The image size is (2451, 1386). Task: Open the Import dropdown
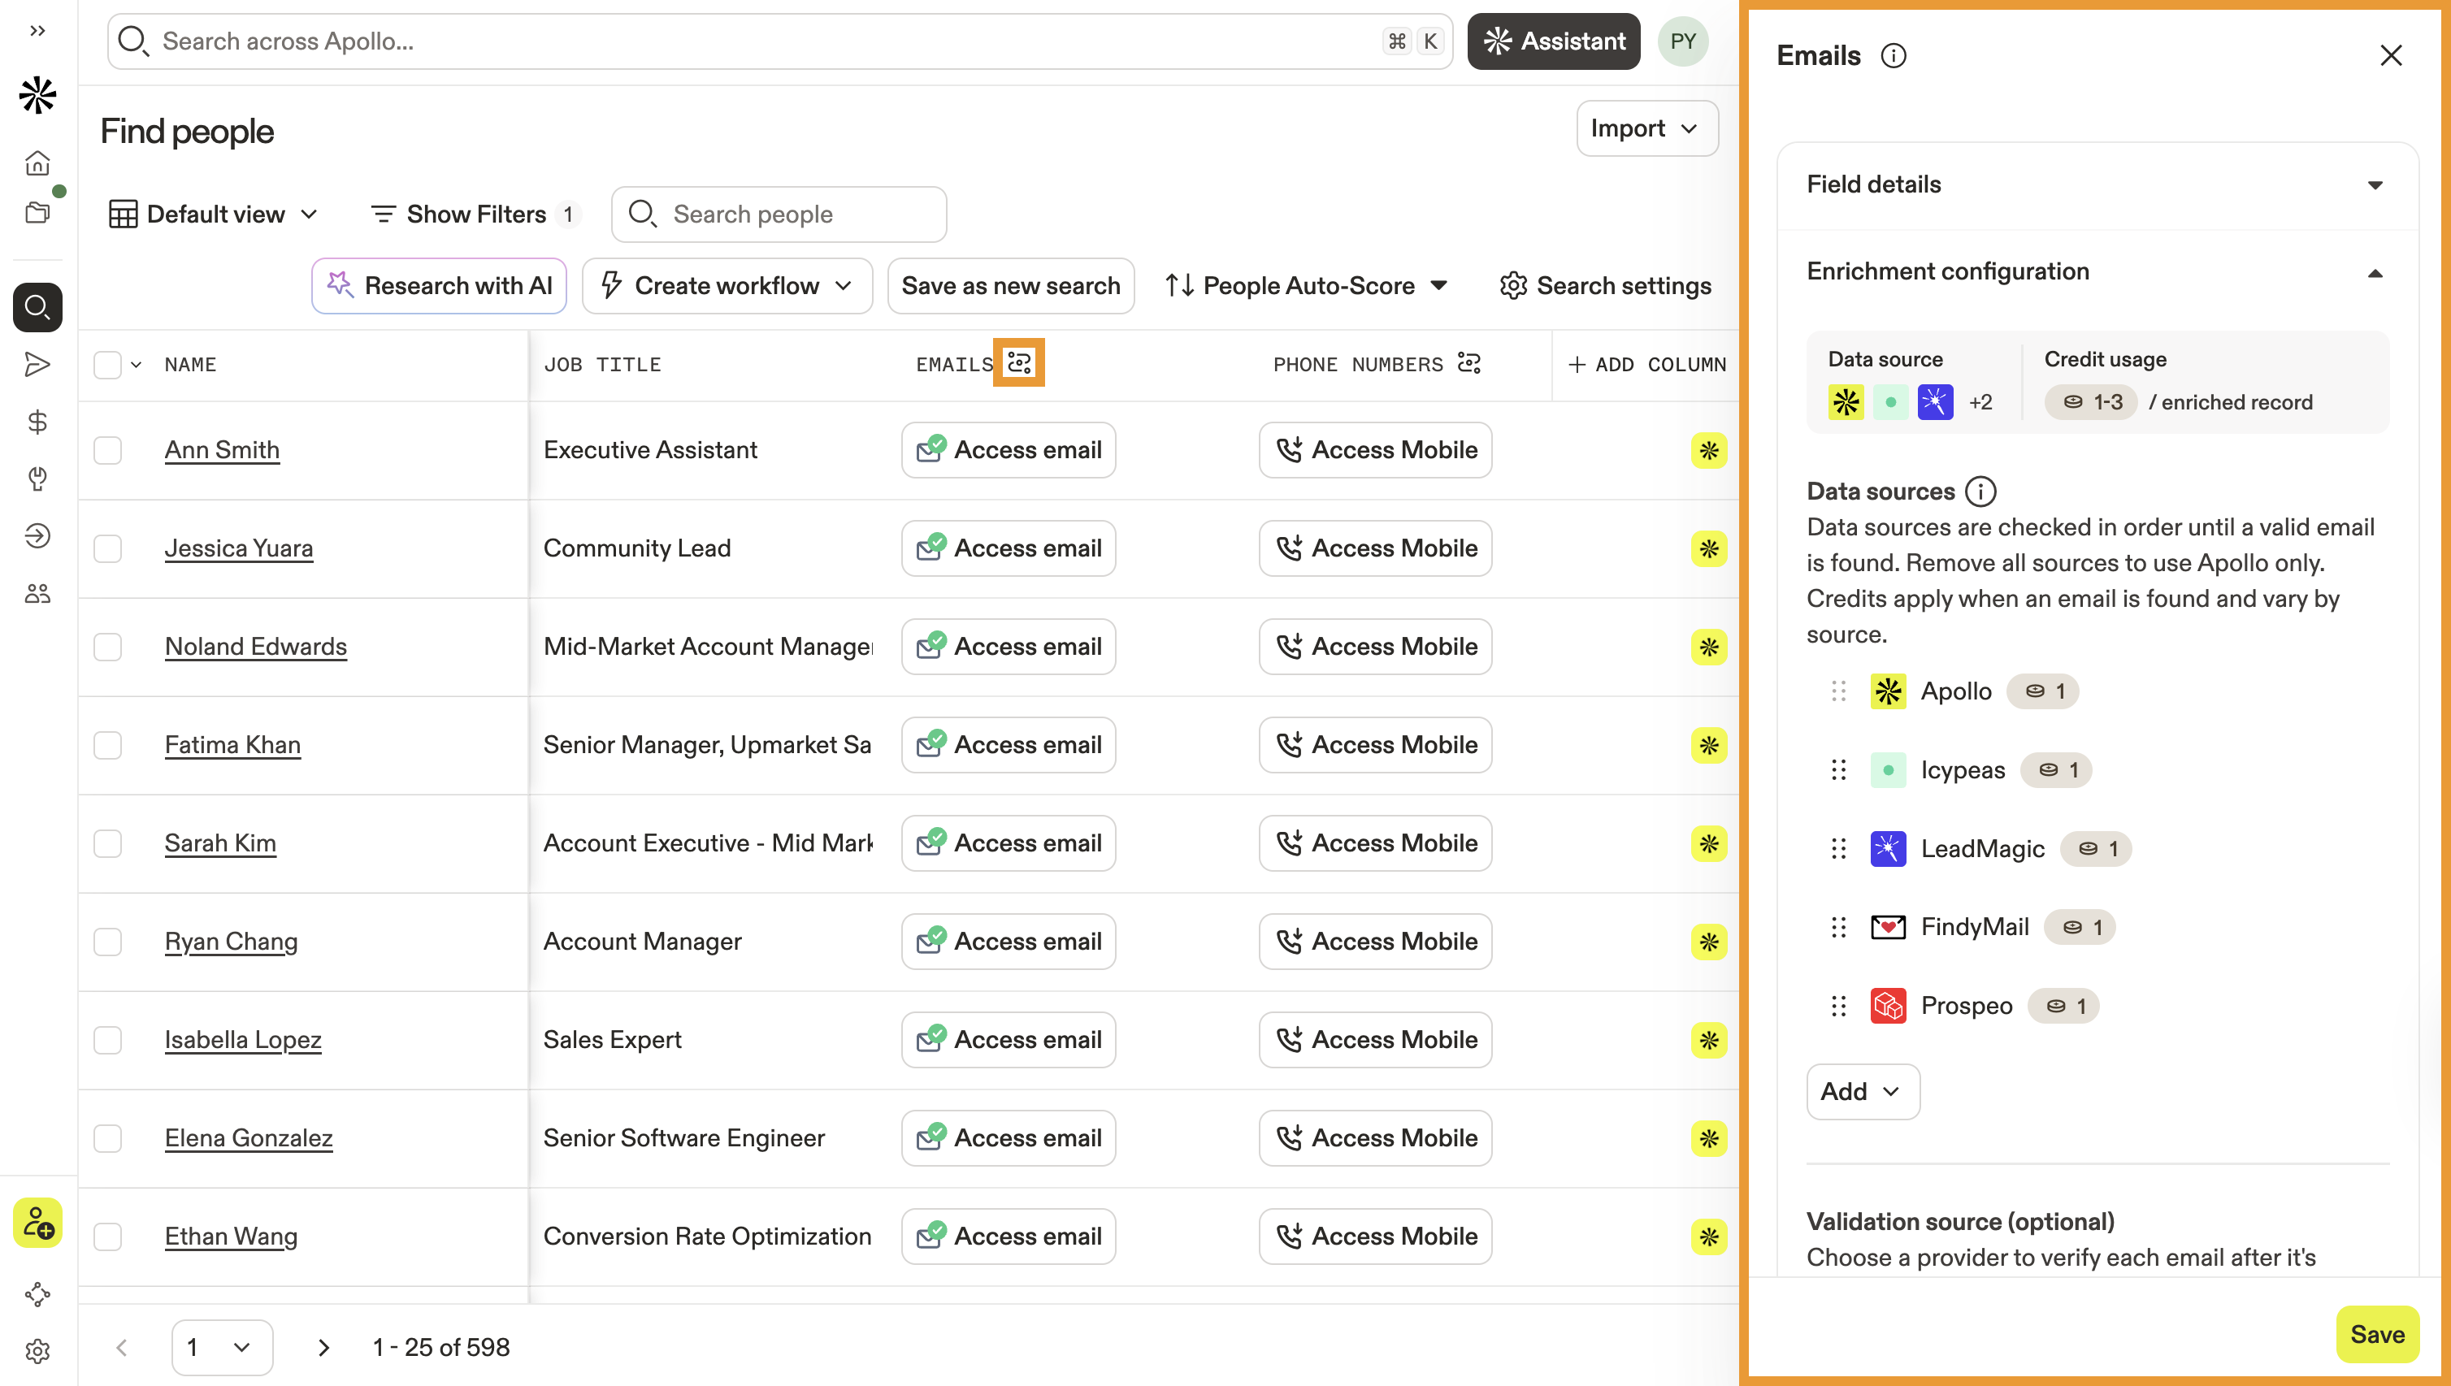pyautogui.click(x=1646, y=128)
